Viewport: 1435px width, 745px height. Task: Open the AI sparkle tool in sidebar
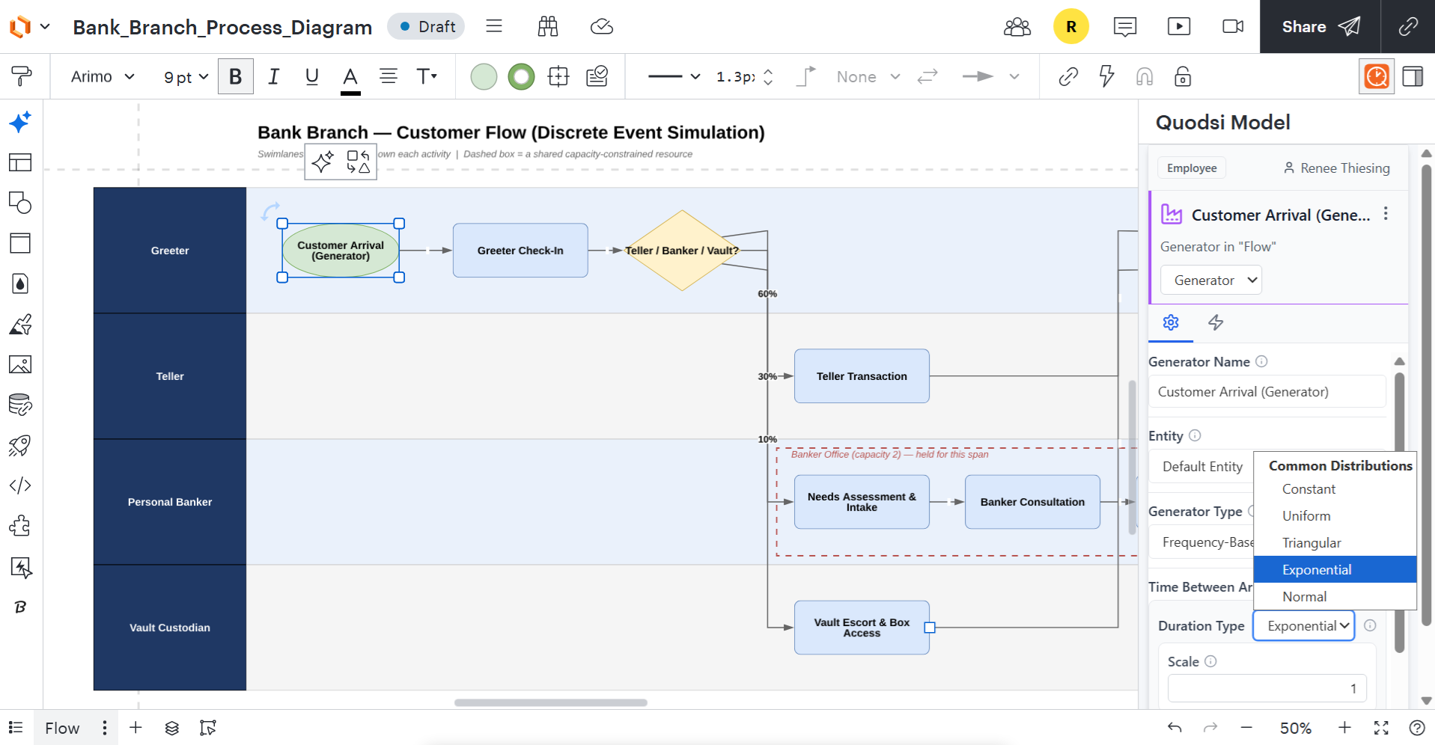pos(20,122)
